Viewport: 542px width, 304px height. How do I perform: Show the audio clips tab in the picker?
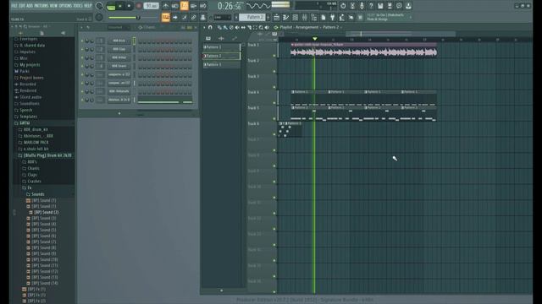pos(221,39)
